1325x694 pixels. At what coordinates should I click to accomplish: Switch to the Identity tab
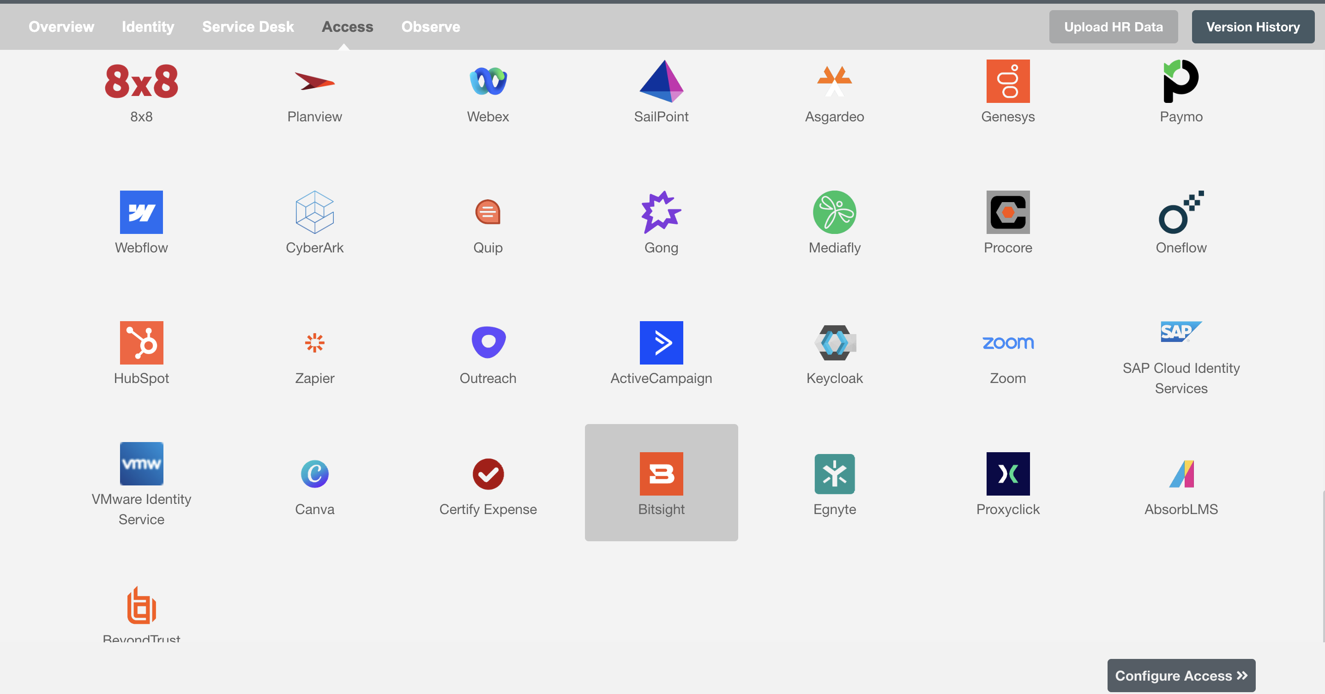point(148,27)
